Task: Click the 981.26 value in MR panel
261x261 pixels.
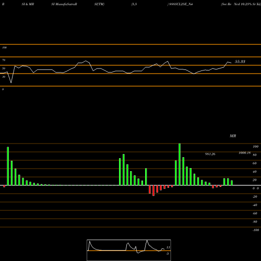Action: click(x=210, y=154)
